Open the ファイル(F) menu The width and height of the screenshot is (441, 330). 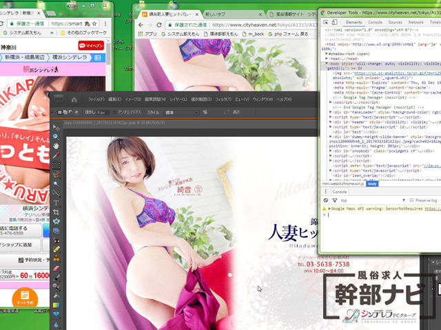pyautogui.click(x=96, y=99)
